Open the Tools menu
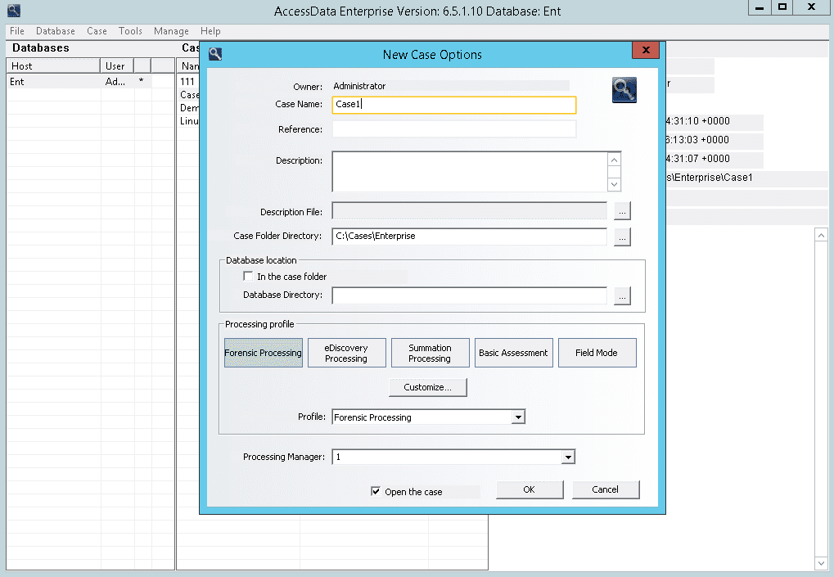The width and height of the screenshot is (834, 577). tap(130, 31)
